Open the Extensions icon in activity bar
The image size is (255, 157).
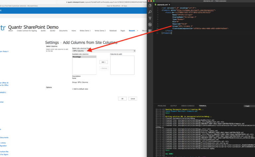pyautogui.click(x=150, y=31)
